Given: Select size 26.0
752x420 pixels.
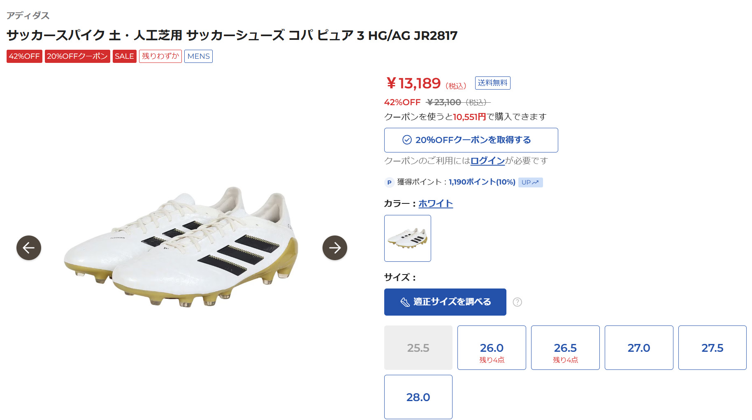Looking at the screenshot, I should [x=492, y=348].
